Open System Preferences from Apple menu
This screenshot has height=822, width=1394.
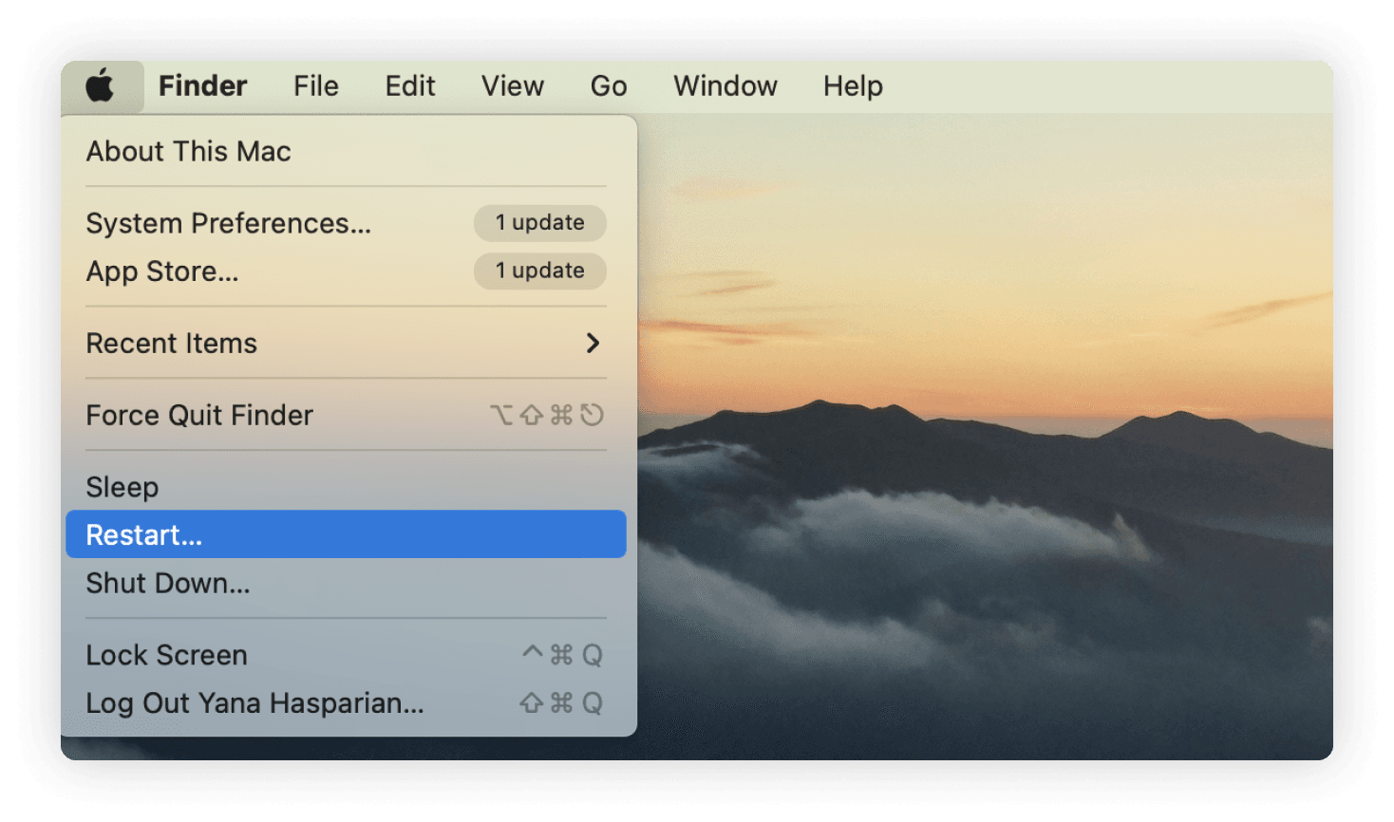pos(228,223)
